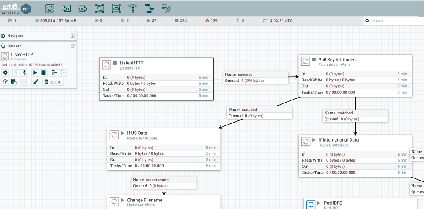Click the DELETE button in the Operate panel

pos(53,82)
